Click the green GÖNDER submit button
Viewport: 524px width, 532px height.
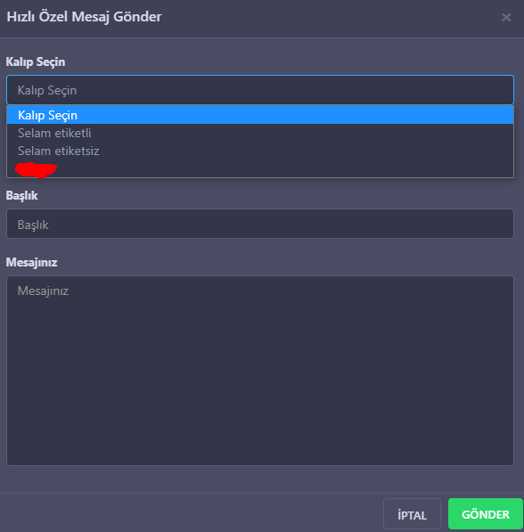pos(486,514)
